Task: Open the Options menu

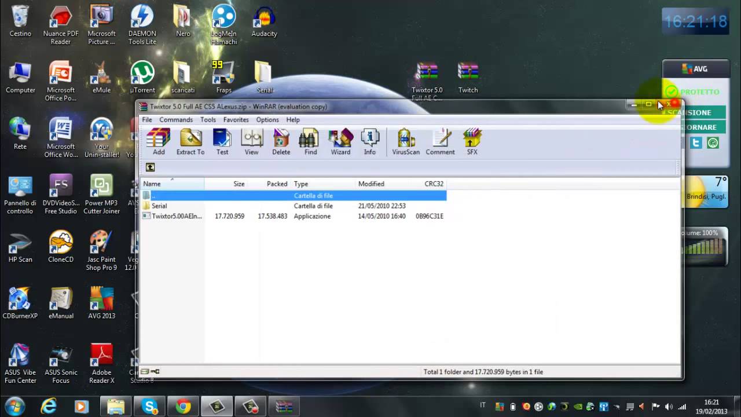Action: (267, 120)
